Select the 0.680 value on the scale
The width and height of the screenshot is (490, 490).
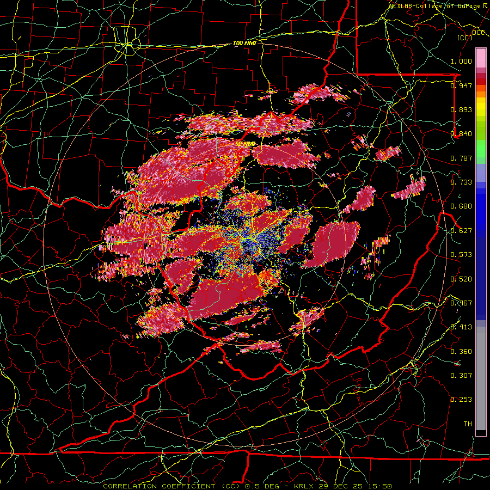461,206
